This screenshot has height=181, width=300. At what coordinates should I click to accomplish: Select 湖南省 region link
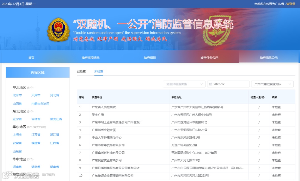[54, 167]
